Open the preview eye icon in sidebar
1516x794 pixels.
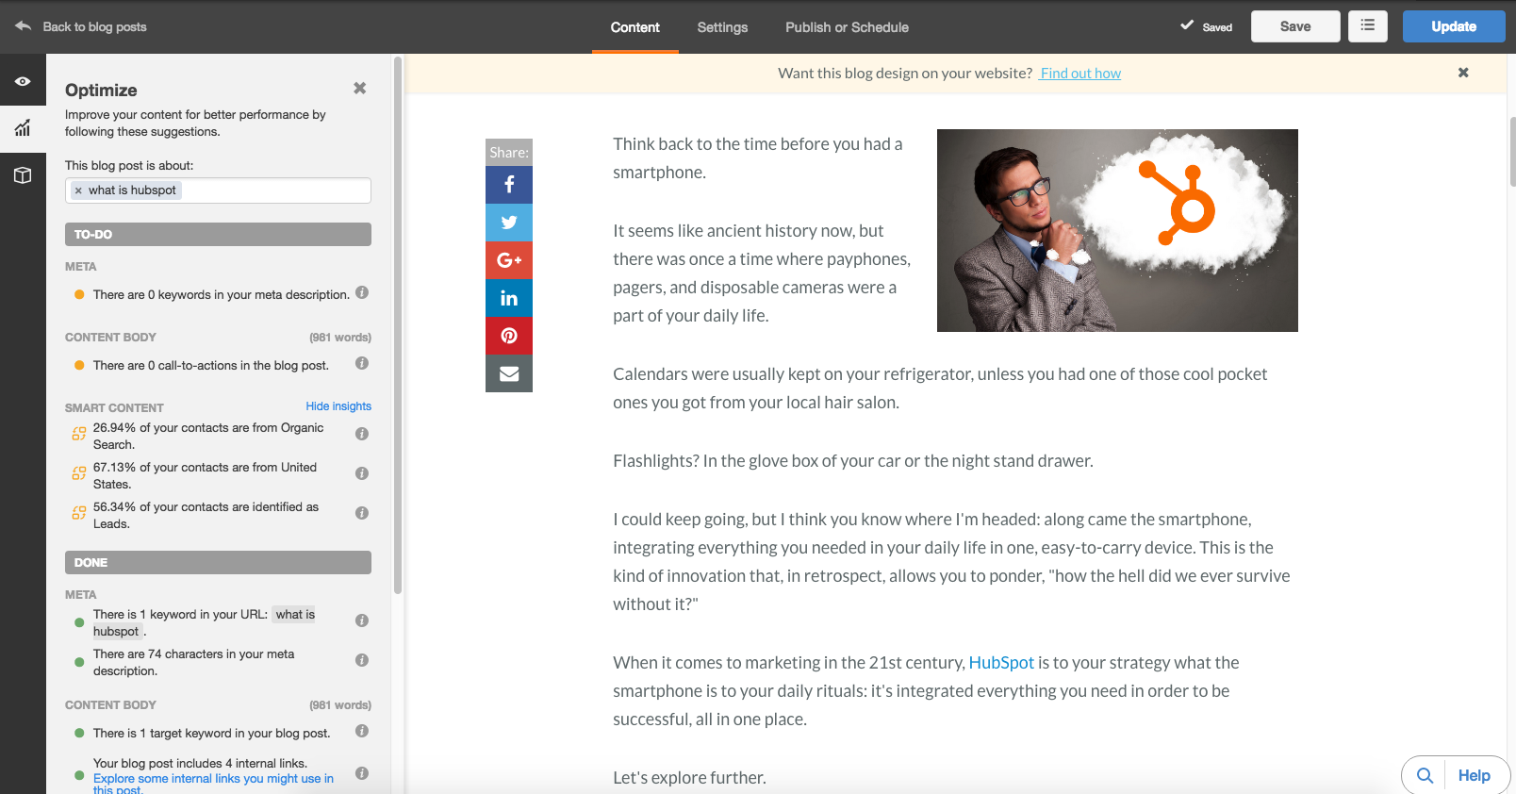[x=23, y=81]
